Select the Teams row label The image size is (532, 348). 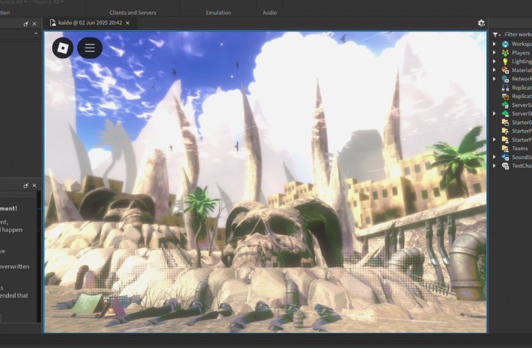pos(520,148)
